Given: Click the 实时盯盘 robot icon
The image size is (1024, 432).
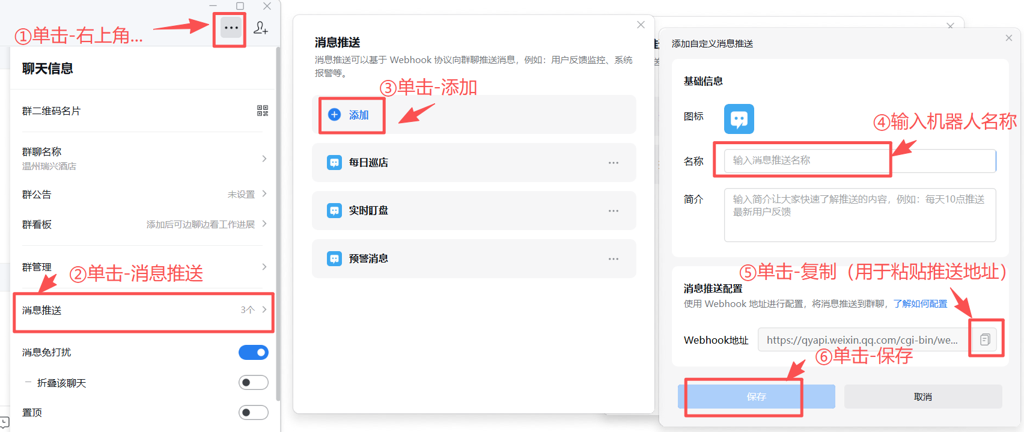Looking at the screenshot, I should [x=334, y=210].
